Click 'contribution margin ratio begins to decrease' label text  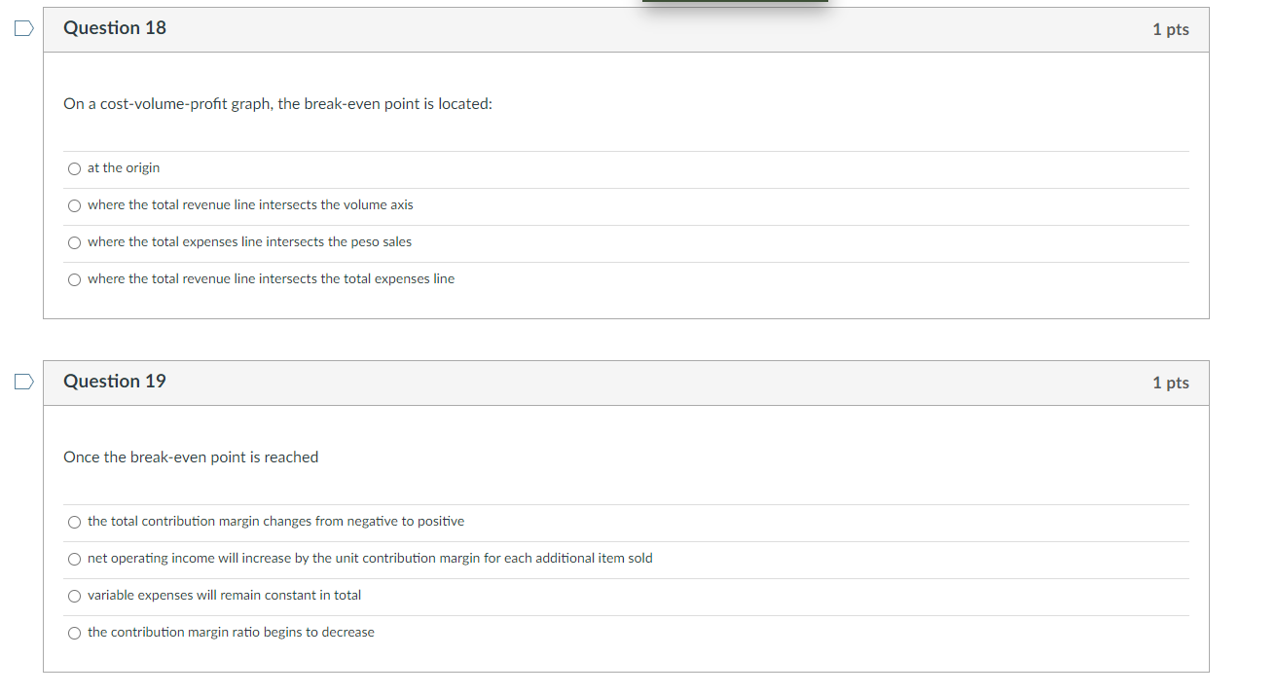click(x=231, y=633)
